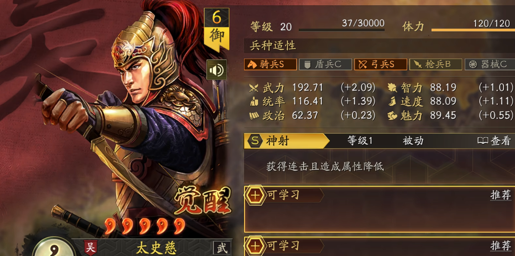Select the 弓兵S troop aptitude
Screen dimensions: 515x256
[x=381, y=64]
